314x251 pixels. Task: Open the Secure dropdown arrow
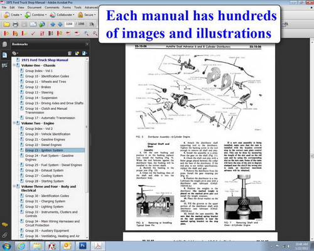95,15
